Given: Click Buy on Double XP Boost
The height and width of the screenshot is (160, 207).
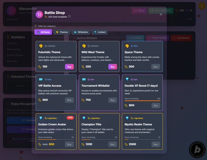Looking at the screenshot, I should 156,106.
